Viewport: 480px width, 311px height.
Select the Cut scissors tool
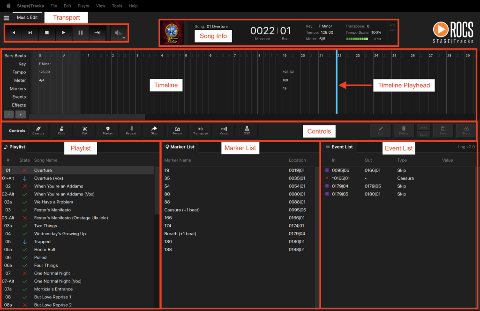(x=84, y=130)
